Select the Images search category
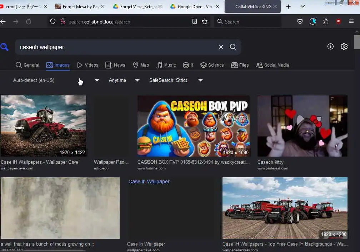 pyautogui.click(x=57, y=65)
